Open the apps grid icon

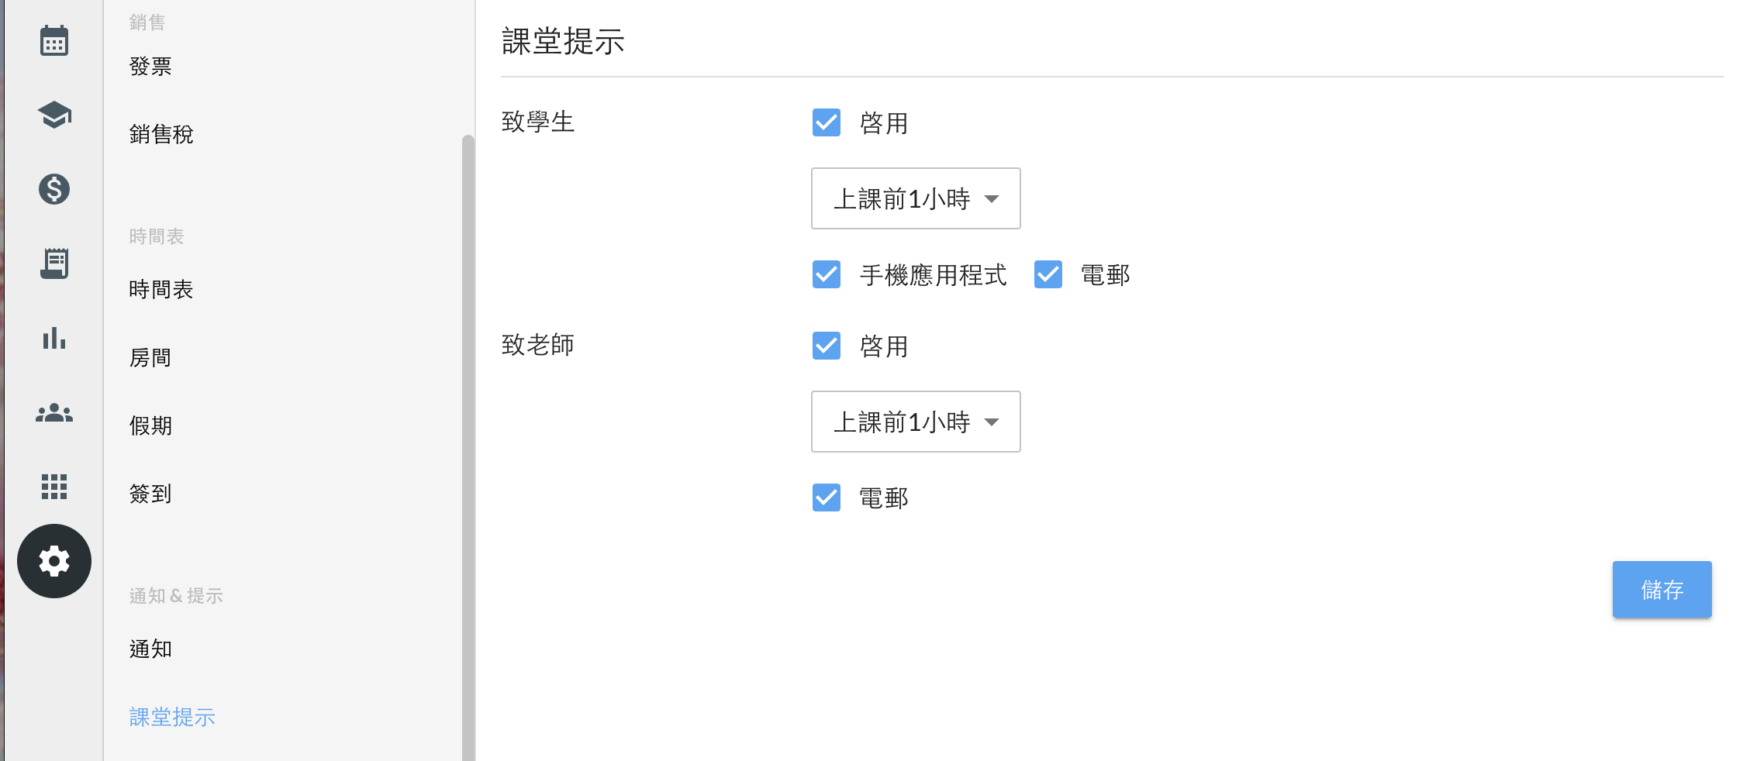pyautogui.click(x=54, y=487)
